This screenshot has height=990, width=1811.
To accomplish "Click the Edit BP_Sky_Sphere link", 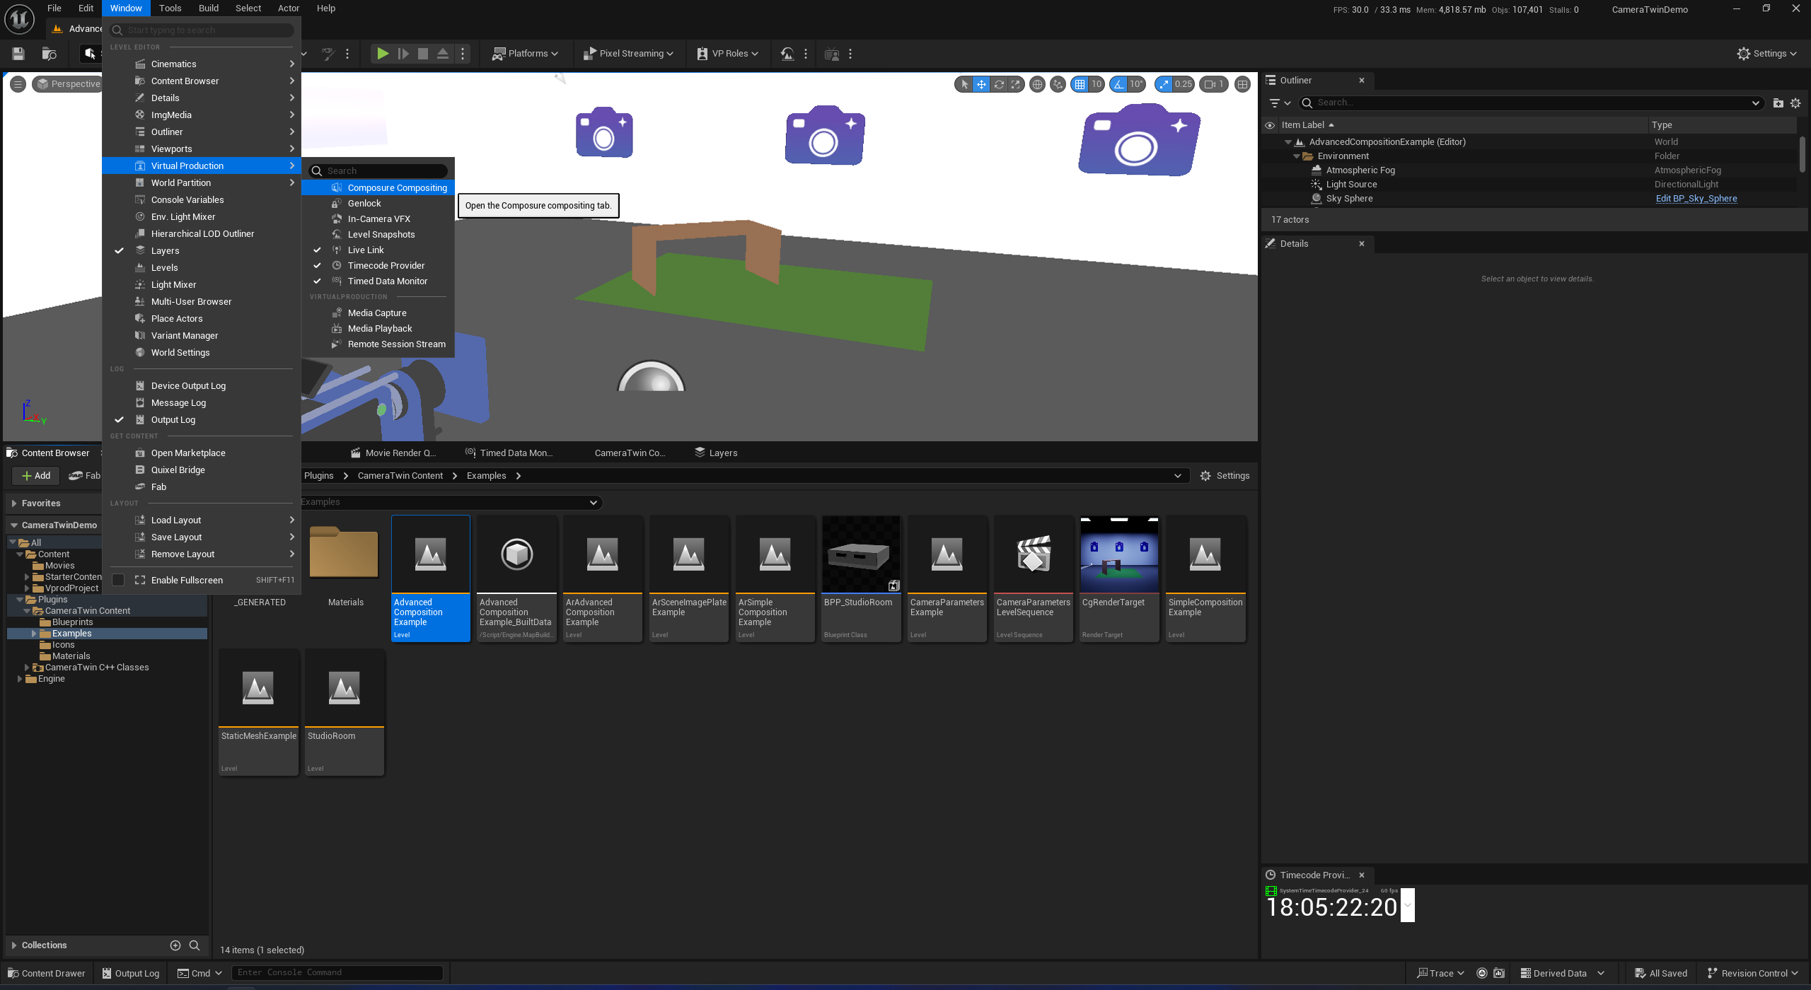I will (x=1696, y=199).
